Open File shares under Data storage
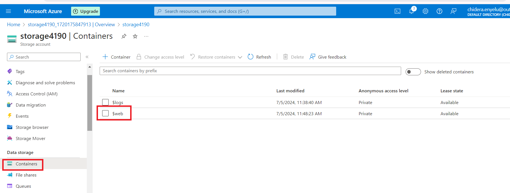Viewport: 510px width, 193px height. point(26,175)
